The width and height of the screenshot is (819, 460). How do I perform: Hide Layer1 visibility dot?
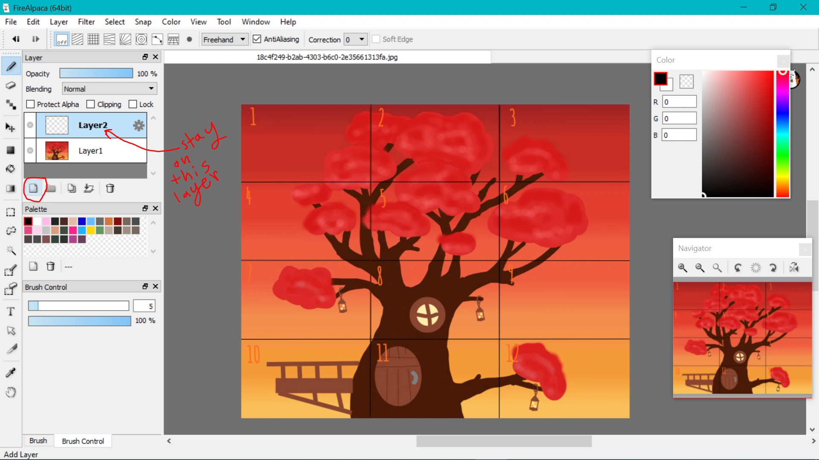[30, 150]
